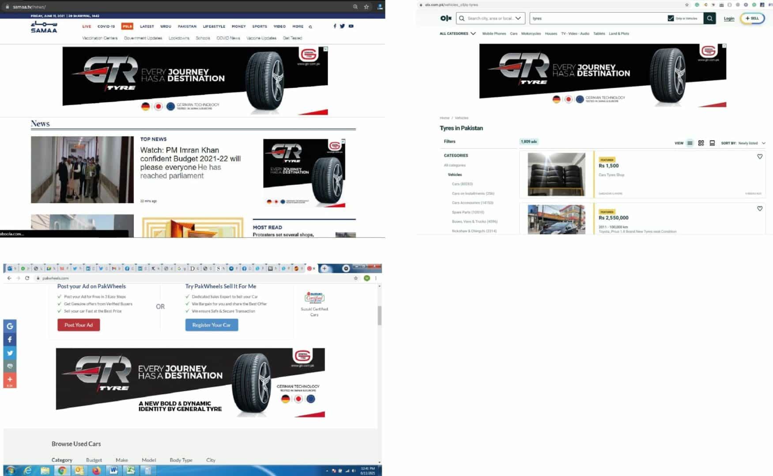Select the City tab under Browse Used Cars

coord(211,460)
